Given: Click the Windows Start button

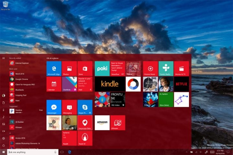Looking at the screenshot, I should click(4, 152).
